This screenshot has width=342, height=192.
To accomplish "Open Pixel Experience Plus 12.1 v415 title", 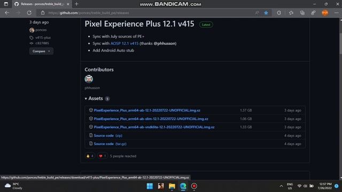I will 139,23.
